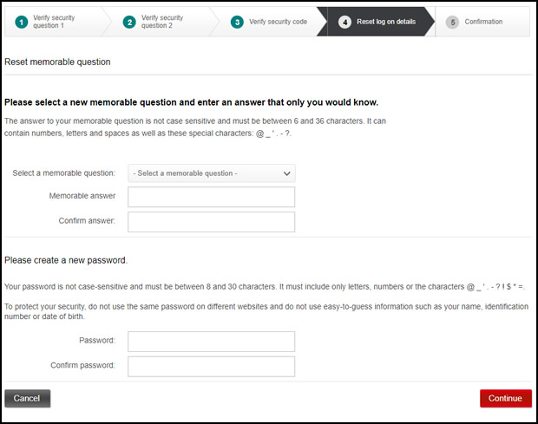The height and width of the screenshot is (424, 538).
Task: Click the Continue button
Action: [506, 398]
